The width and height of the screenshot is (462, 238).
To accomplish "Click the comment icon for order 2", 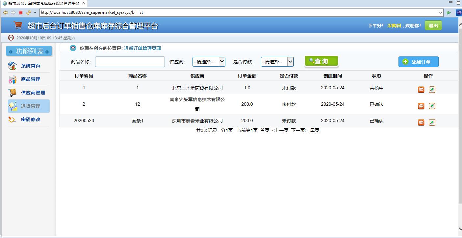I will point(421,106).
